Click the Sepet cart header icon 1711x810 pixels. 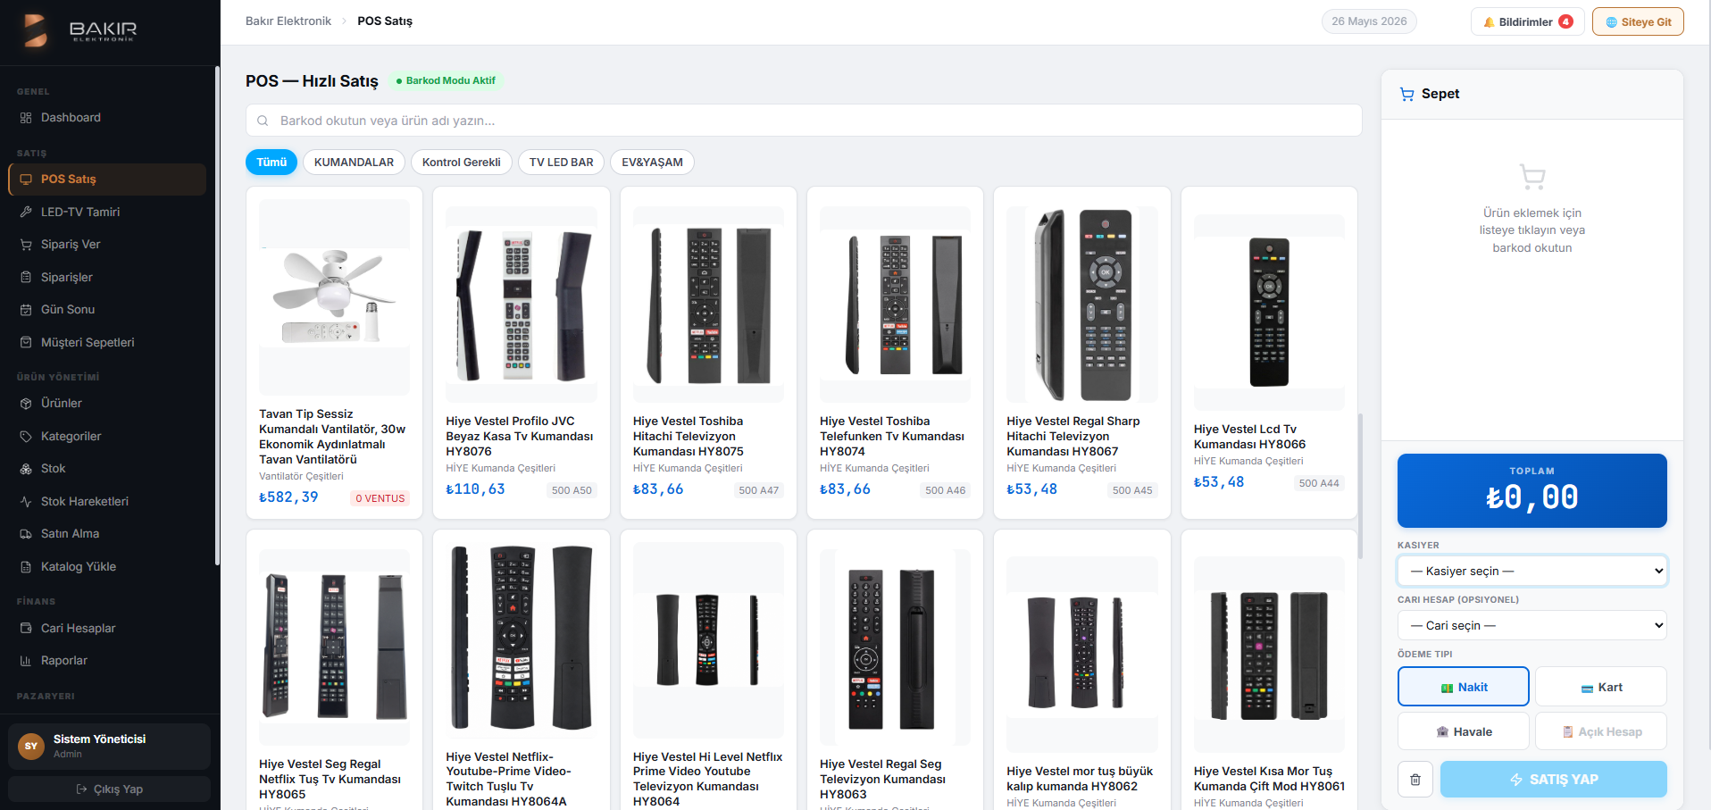click(1407, 94)
